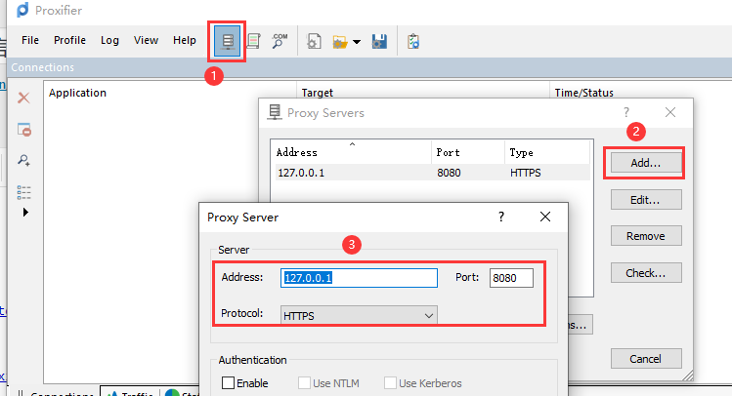Click the help ? in Proxy Server dialog
Viewport: 732px width, 396px height.
[501, 218]
